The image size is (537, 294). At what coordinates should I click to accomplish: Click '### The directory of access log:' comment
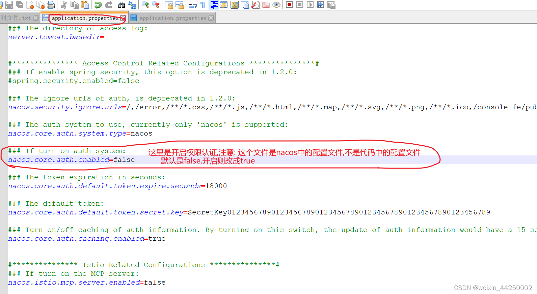click(x=78, y=28)
